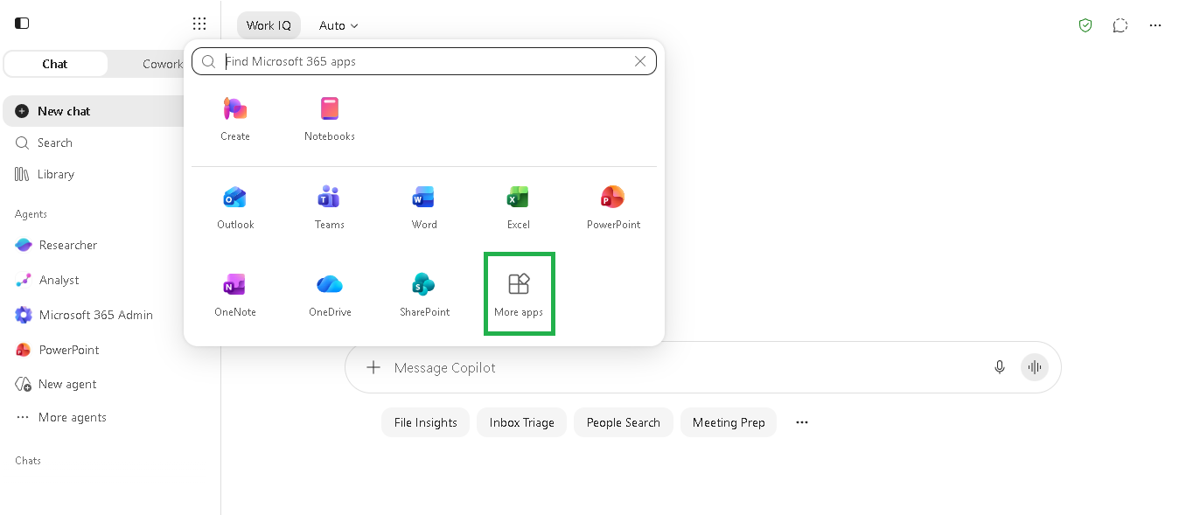
Task: Launch OneDrive from the apps panel
Action: click(330, 295)
